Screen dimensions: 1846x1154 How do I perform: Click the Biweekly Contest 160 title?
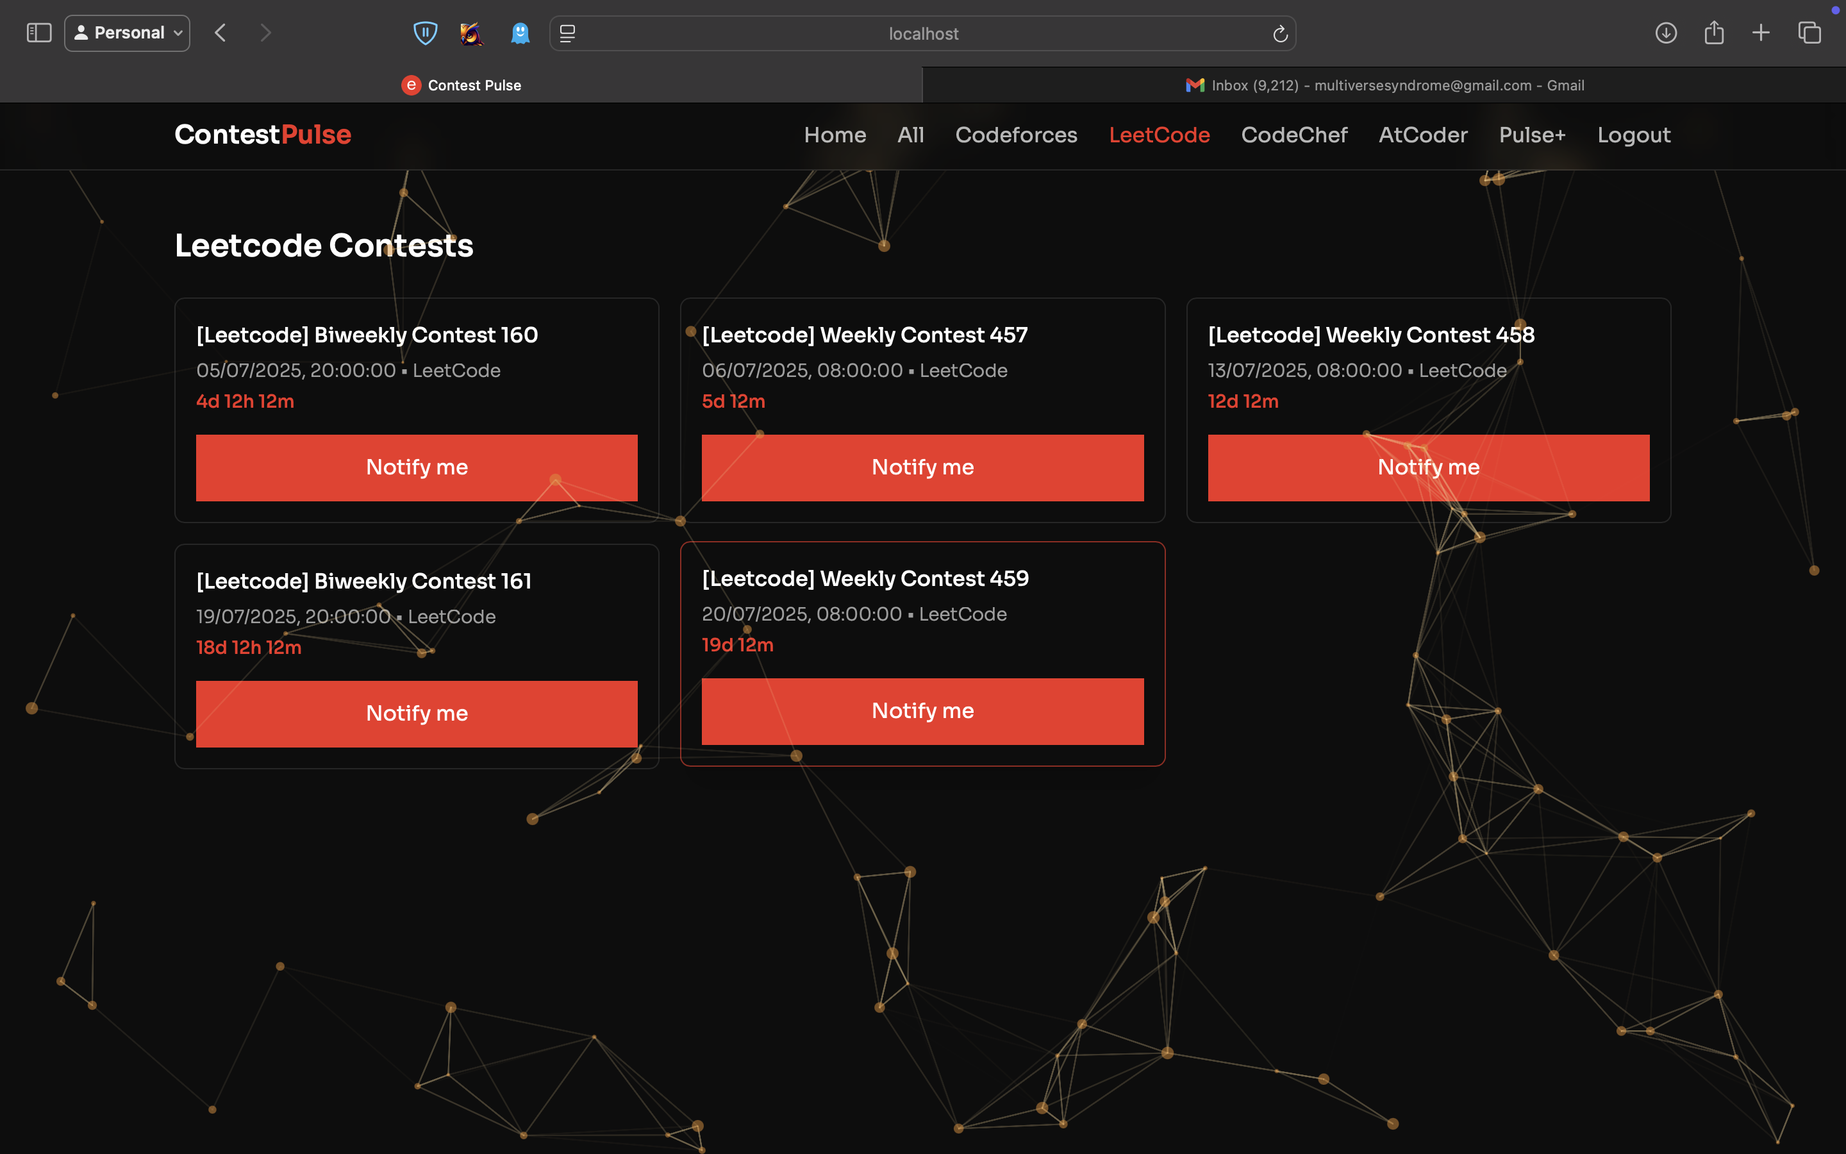click(x=367, y=335)
